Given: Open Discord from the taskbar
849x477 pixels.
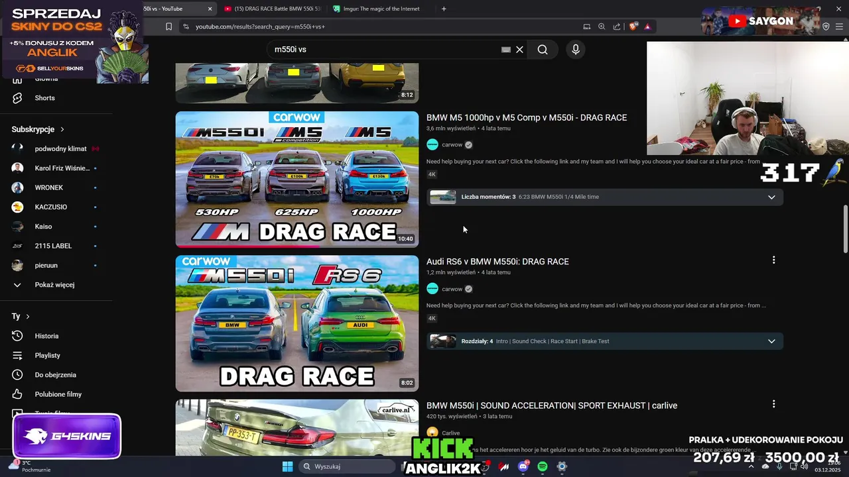Looking at the screenshot, I should [x=523, y=466].
